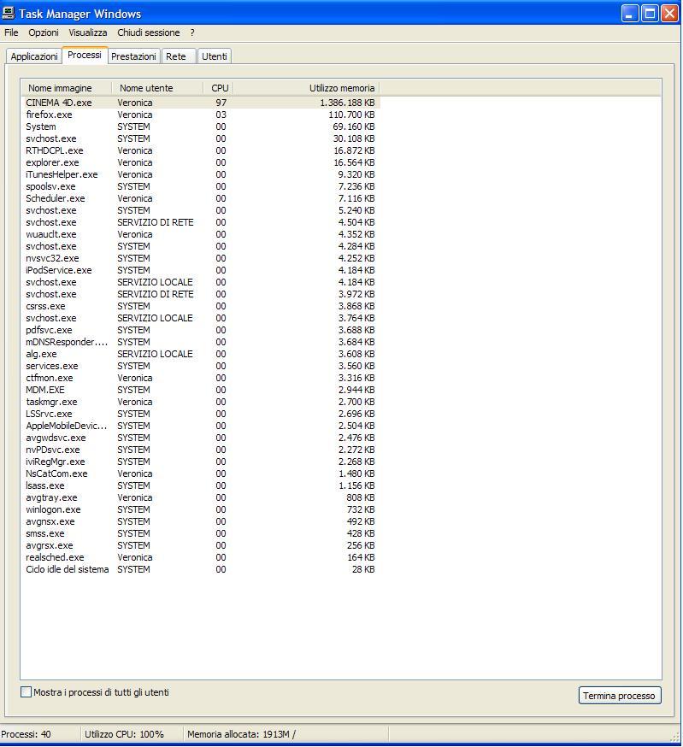The image size is (683, 747).
Task: Click the Memoria allocata: 1913M status entry
Action: [x=241, y=734]
